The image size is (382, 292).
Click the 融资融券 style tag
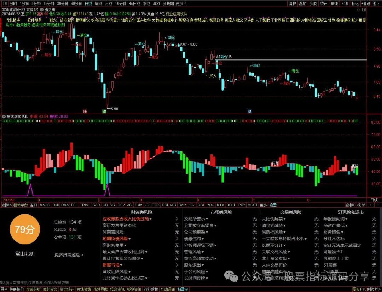(23, 25)
